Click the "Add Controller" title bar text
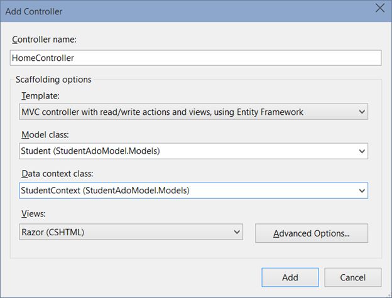 click(x=34, y=11)
